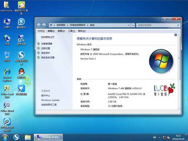Go to 控制面板主页 link
The height and width of the screenshot is (141, 188).
tap(48, 37)
